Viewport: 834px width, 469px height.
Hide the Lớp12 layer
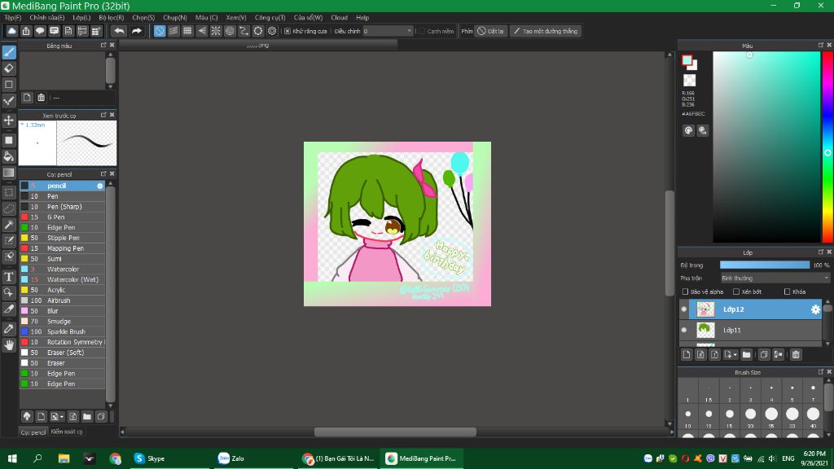pyautogui.click(x=684, y=309)
